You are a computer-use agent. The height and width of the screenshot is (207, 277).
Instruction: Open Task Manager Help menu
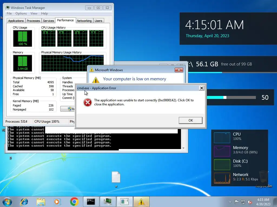44,13
